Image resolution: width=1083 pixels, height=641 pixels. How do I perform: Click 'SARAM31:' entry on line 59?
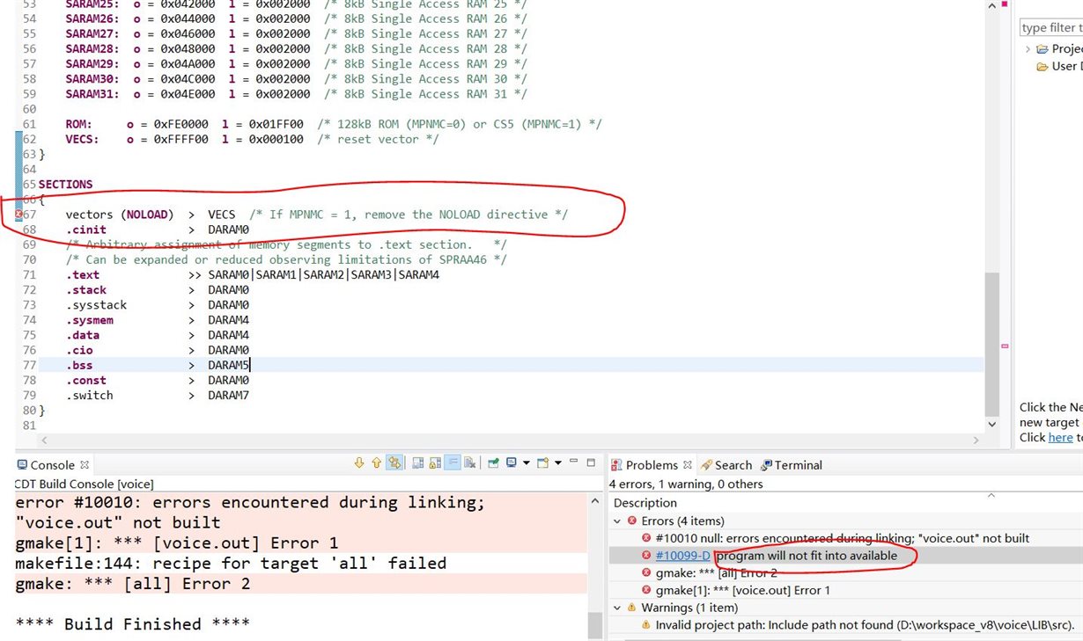click(x=93, y=94)
